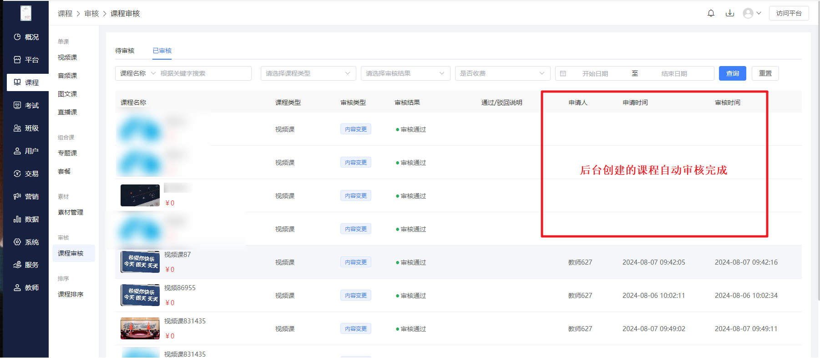820x358 pixels.
Task: Open 音频课 in the submenu
Action: click(x=67, y=76)
